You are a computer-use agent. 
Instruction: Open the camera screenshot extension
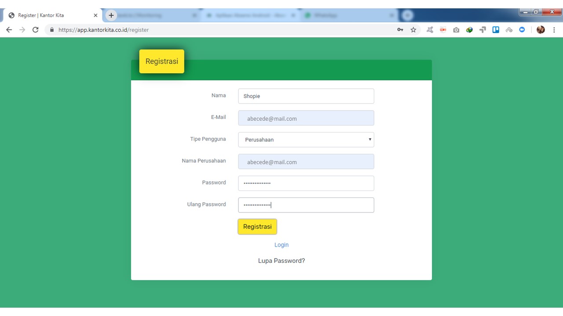[456, 30]
